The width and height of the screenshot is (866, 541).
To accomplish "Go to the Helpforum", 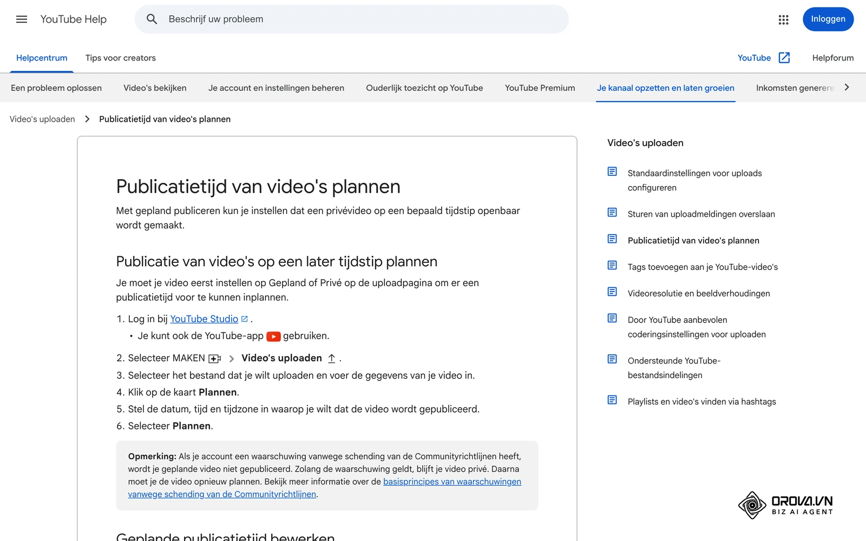I will click(833, 58).
